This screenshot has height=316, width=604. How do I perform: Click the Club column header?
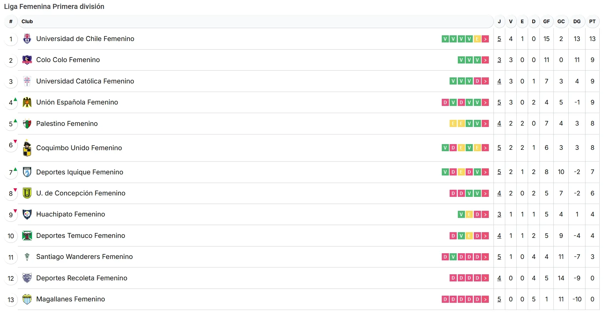pyautogui.click(x=27, y=21)
